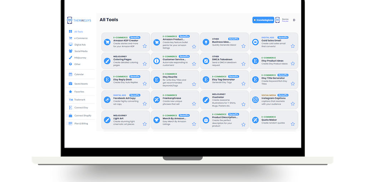The width and height of the screenshot is (365, 182).
Task: Click the Frankenphrase tool title
Action: (x=172, y=98)
